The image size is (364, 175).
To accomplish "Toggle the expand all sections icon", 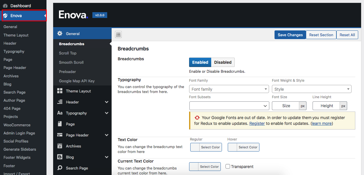I will pyautogui.click(x=118, y=35).
